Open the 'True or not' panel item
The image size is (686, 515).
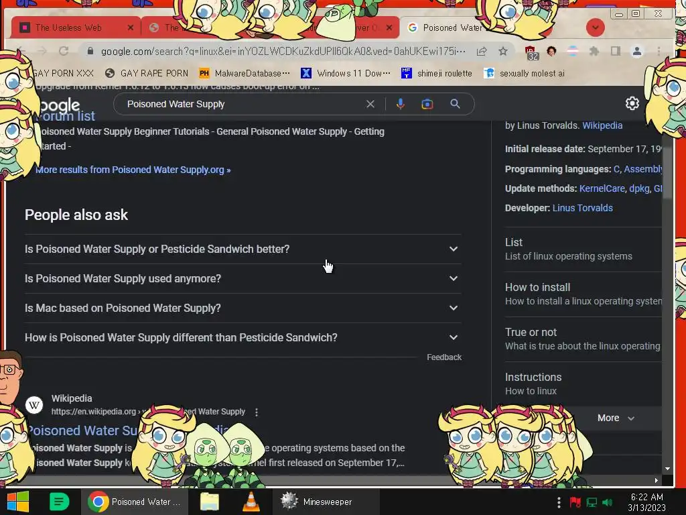[584, 339]
